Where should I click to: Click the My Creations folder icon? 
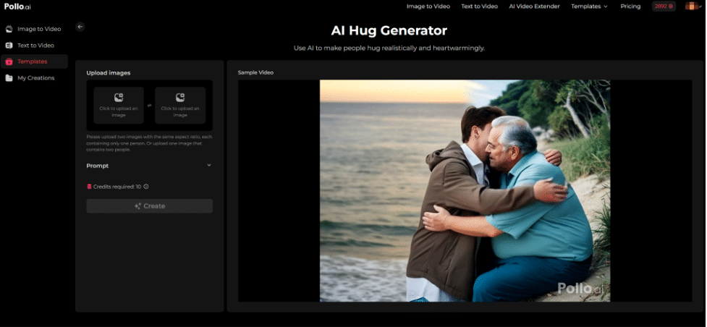9,78
